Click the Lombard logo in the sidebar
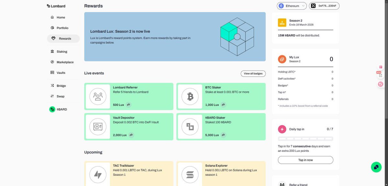 [56, 6]
